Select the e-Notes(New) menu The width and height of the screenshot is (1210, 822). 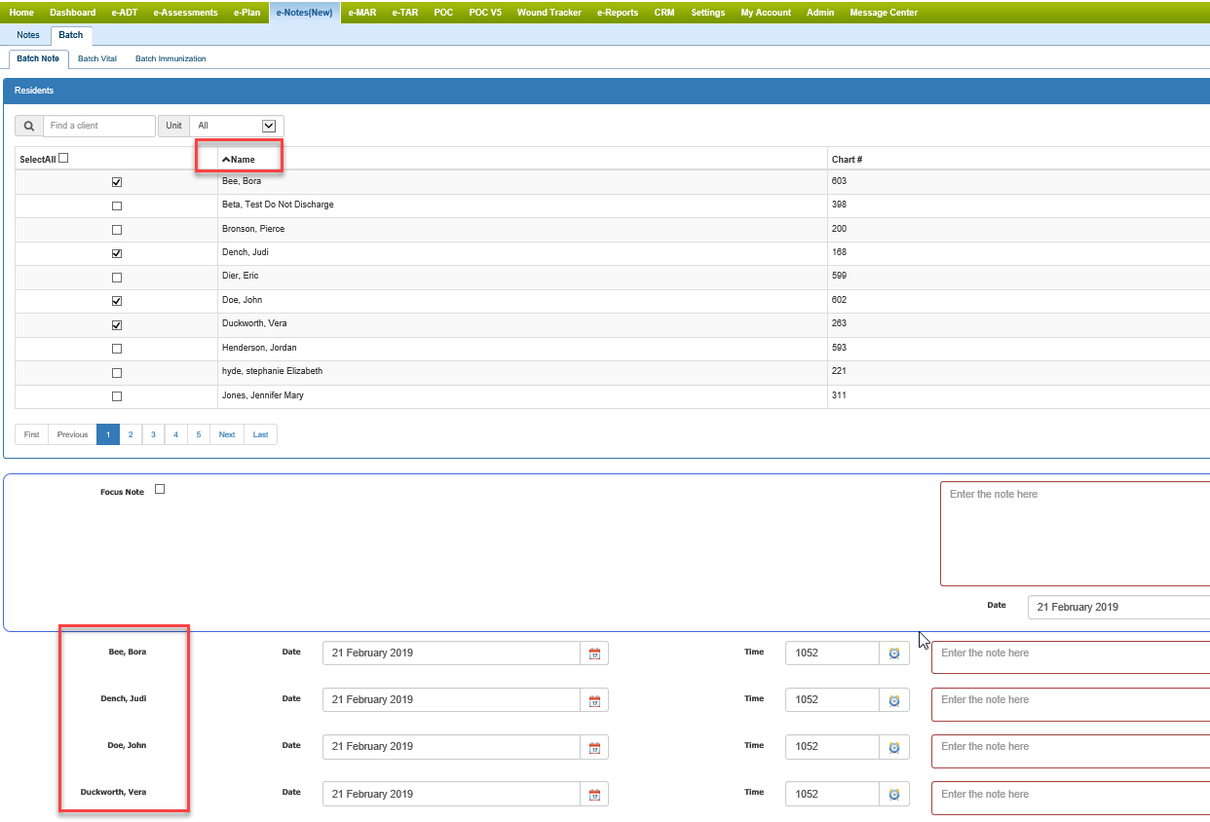click(x=305, y=13)
